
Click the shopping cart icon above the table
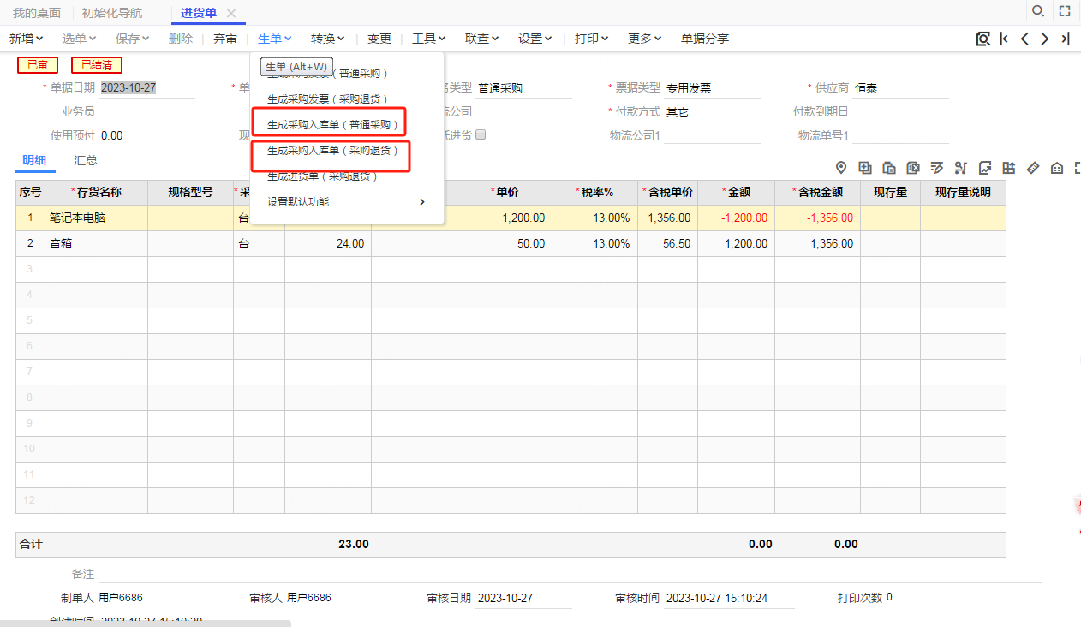961,168
